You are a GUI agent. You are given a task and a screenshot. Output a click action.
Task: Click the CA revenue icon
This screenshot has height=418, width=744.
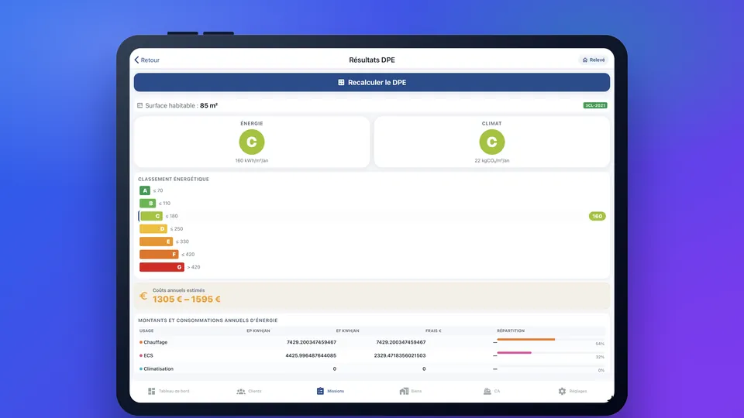[487, 391]
